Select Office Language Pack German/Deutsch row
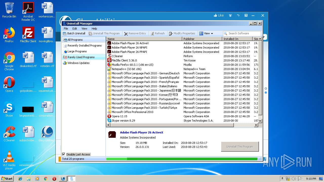 (182, 73)
